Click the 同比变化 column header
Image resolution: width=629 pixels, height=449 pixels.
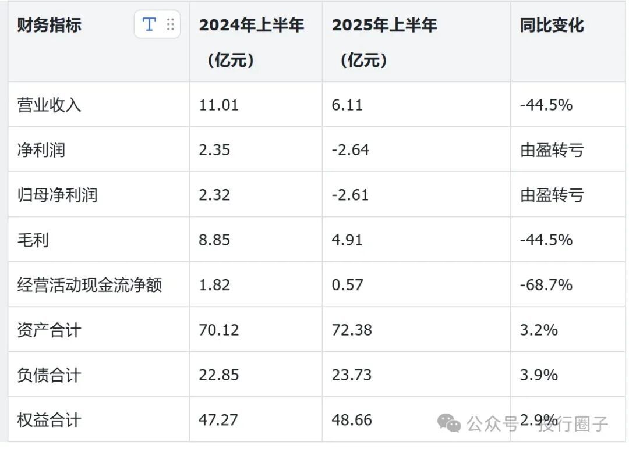pos(552,25)
